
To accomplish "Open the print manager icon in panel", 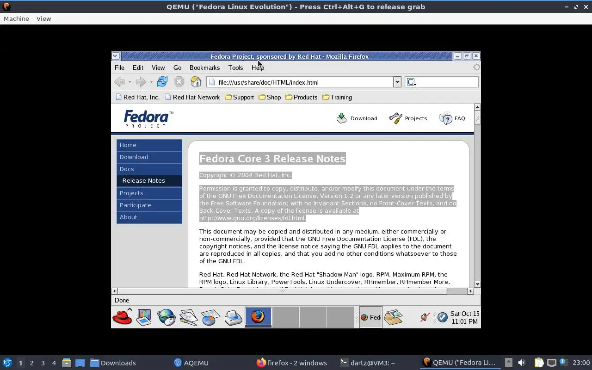I will 233,317.
